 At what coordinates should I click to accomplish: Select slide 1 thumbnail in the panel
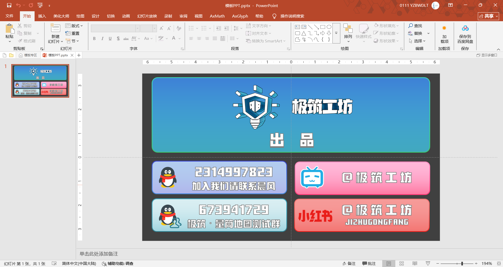click(40, 81)
